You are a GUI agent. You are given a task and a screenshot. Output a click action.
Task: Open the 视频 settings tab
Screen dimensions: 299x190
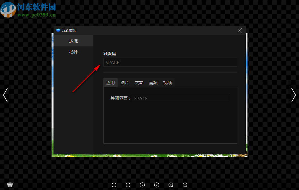click(x=167, y=82)
